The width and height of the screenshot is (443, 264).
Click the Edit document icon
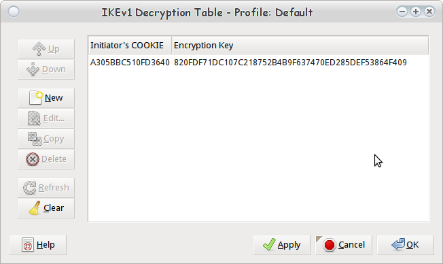pos(34,118)
